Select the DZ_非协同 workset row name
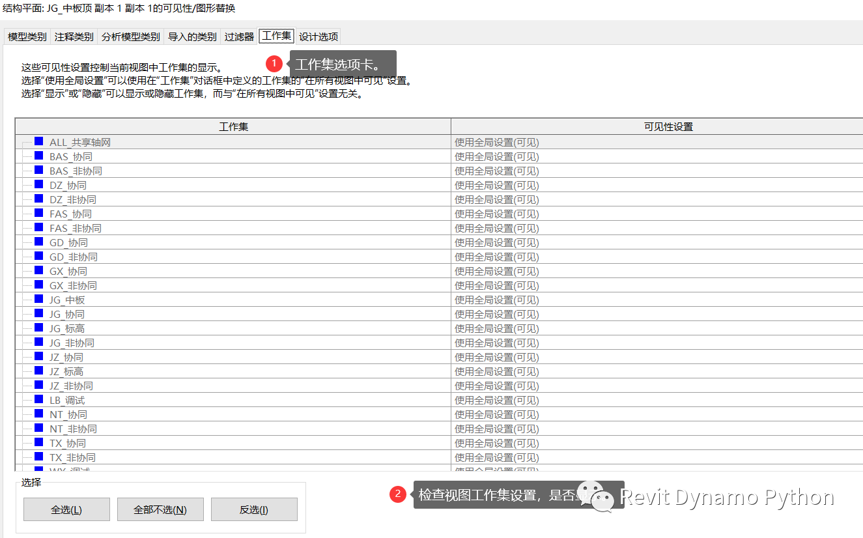Screen dimensions: 863x538 point(73,199)
